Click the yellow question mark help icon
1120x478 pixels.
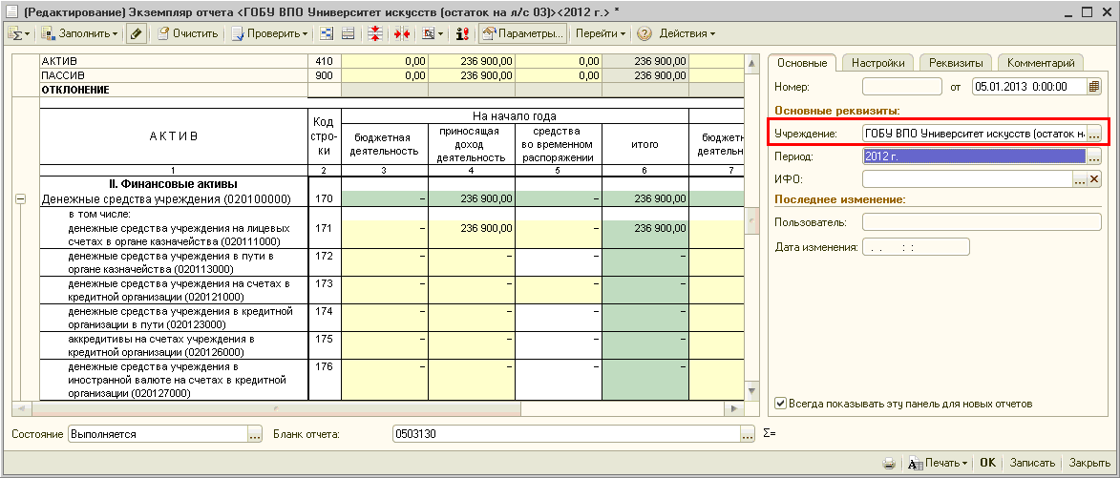pyautogui.click(x=644, y=33)
